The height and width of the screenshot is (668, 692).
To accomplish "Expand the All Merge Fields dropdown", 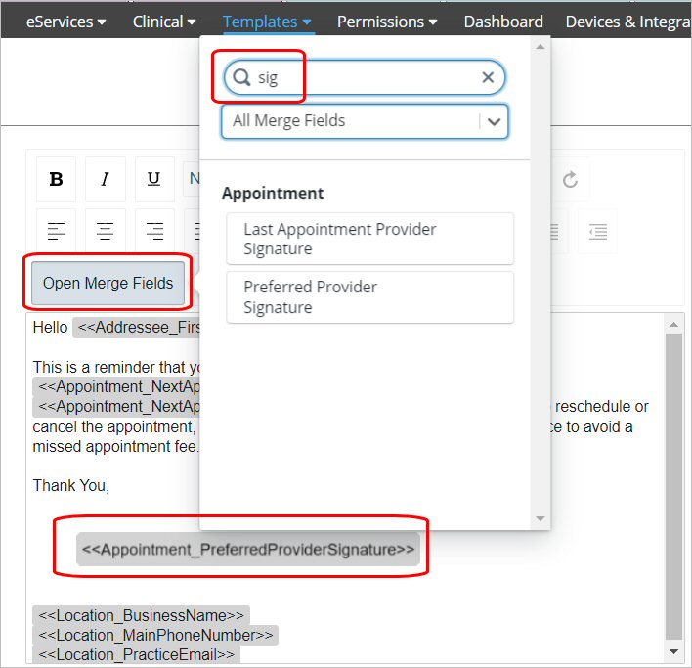I will (494, 121).
